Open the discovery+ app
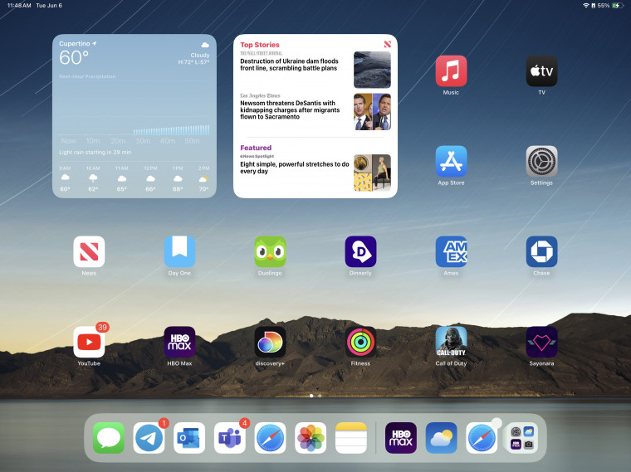Image resolution: width=631 pixels, height=472 pixels. click(270, 342)
